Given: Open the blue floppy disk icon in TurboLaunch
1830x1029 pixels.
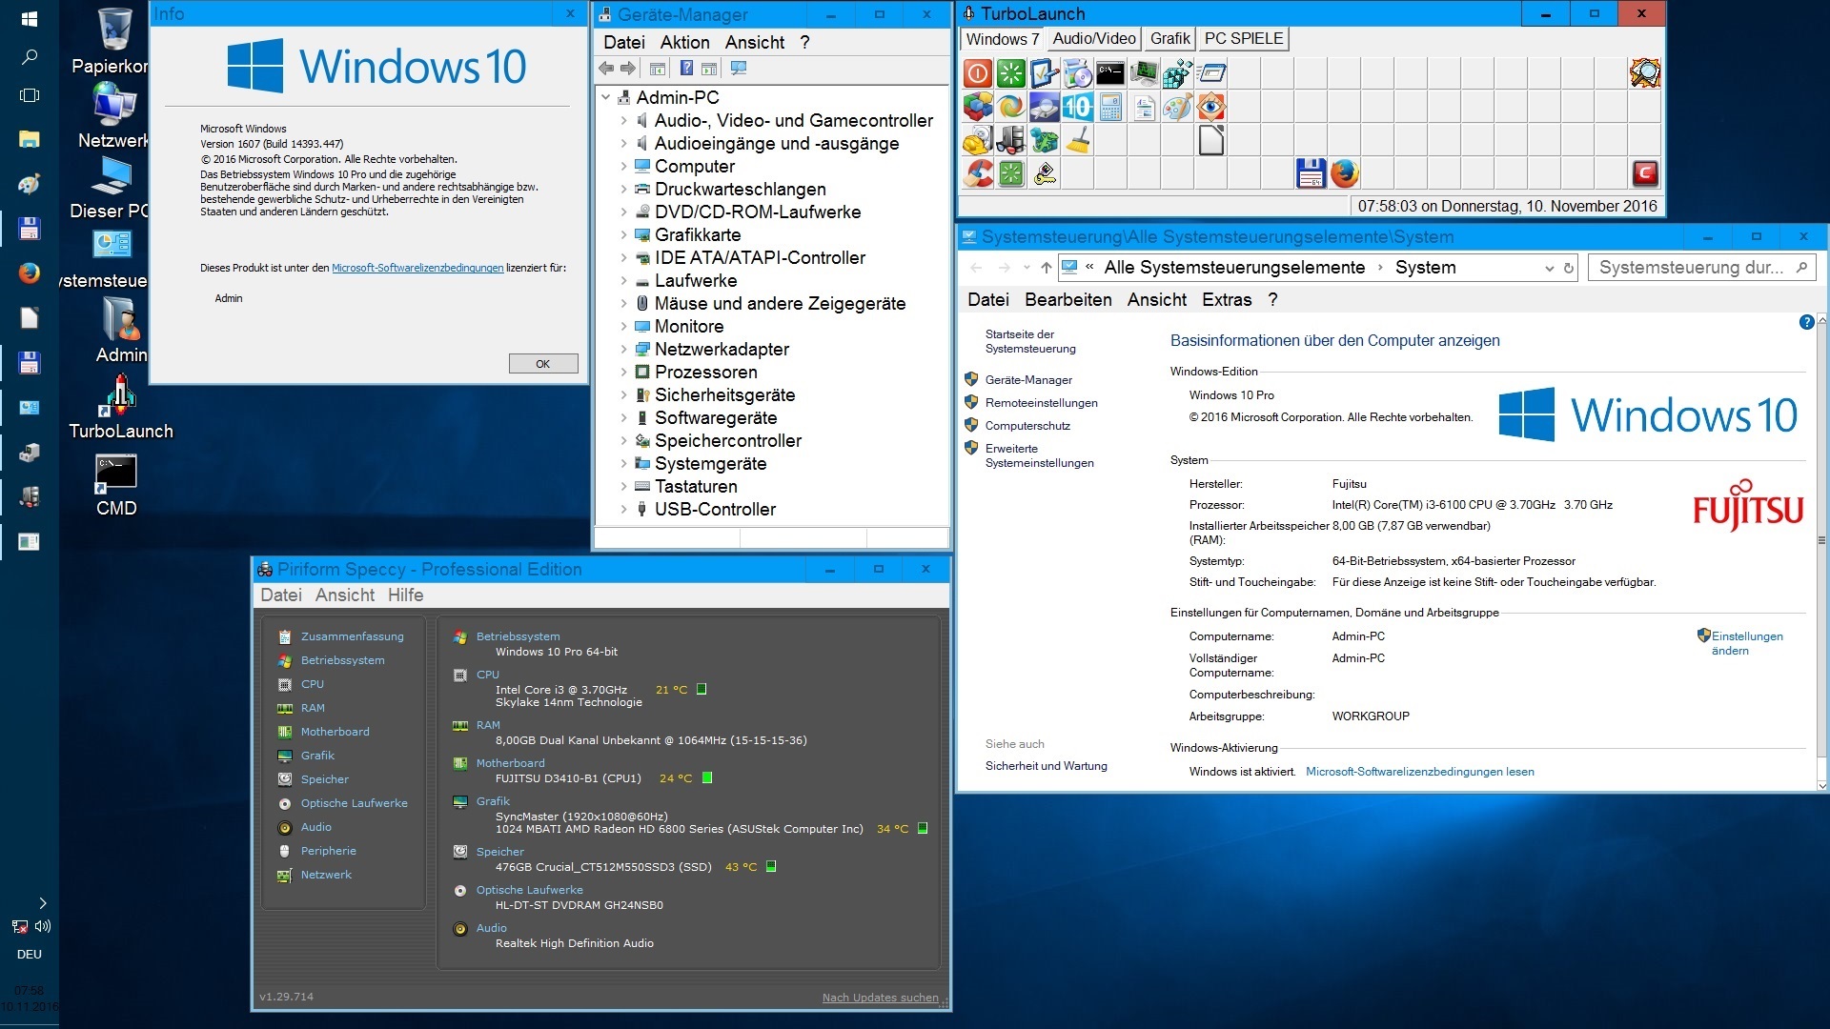Looking at the screenshot, I should point(1311,173).
